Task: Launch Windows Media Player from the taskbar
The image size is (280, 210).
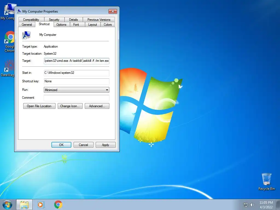Action: (x=41, y=205)
